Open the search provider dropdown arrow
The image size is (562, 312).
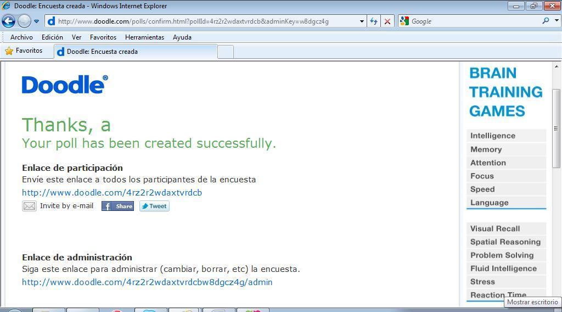(556, 21)
